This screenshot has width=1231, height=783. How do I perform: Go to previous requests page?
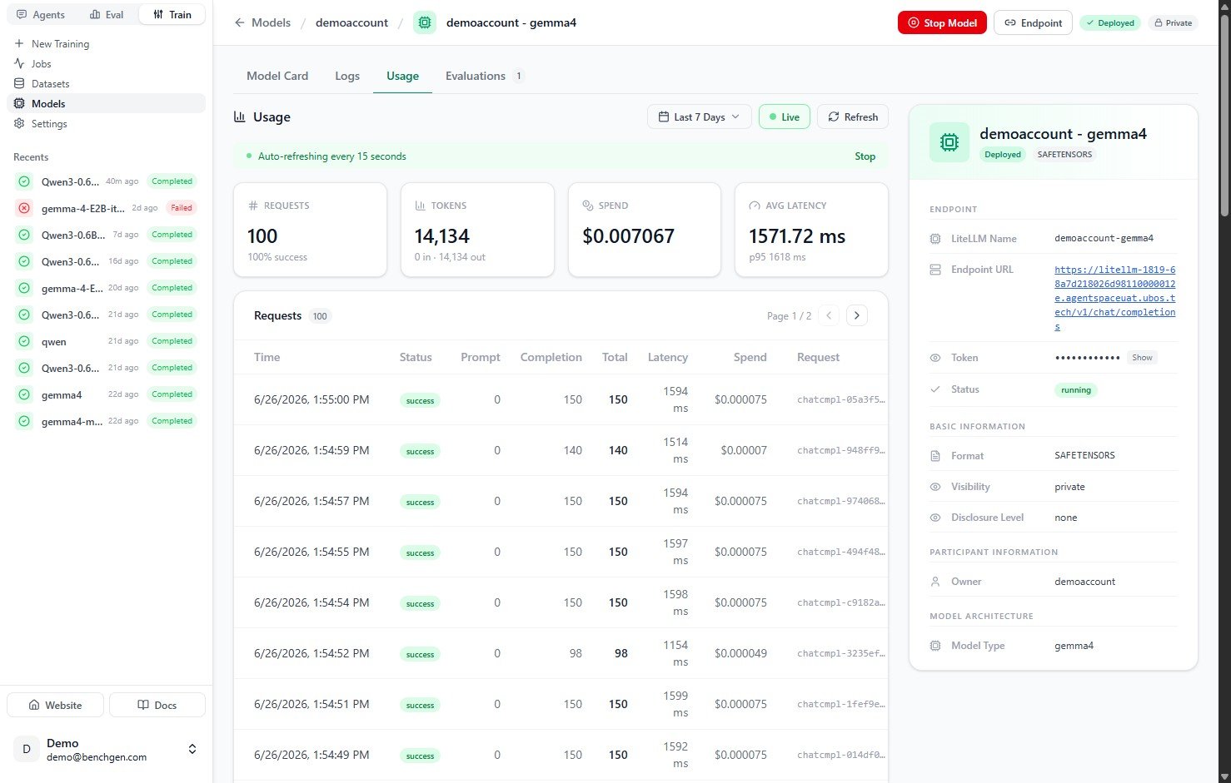(829, 315)
